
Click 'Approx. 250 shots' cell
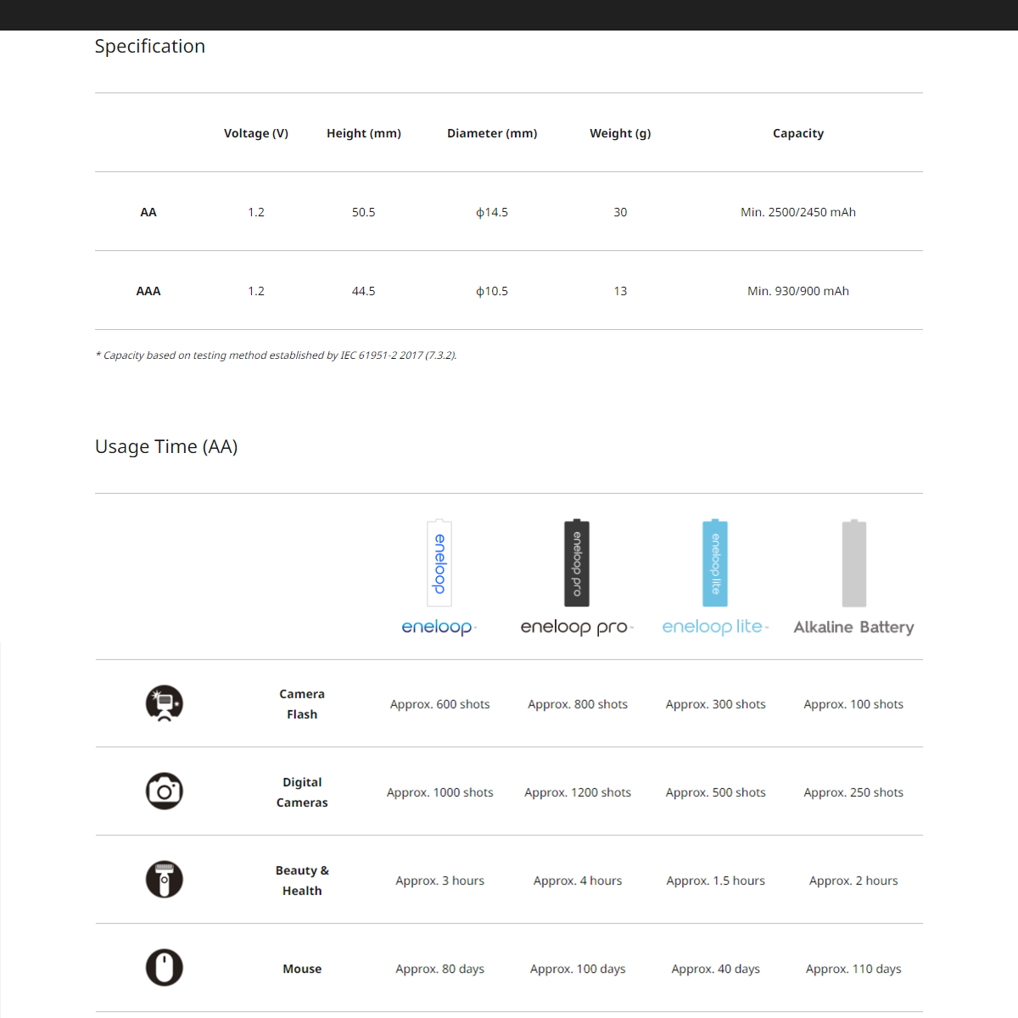pos(853,792)
